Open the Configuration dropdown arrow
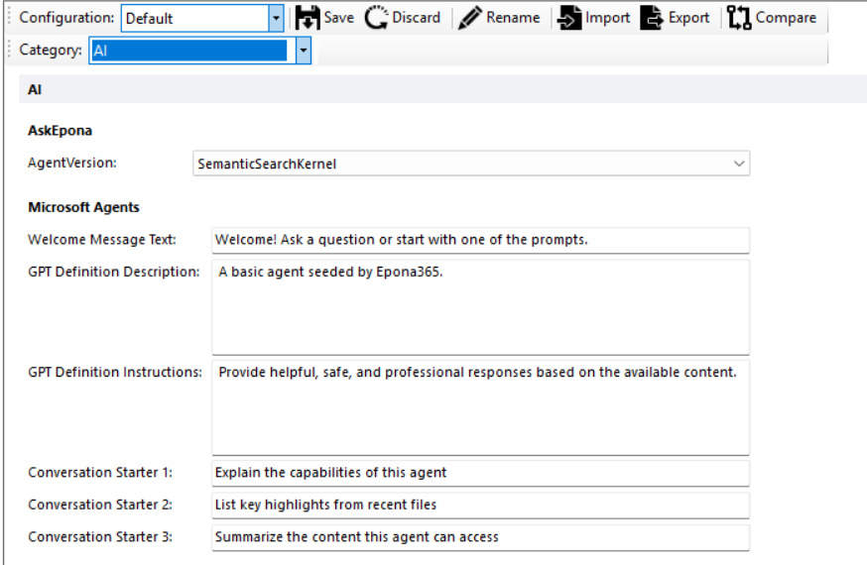The width and height of the screenshot is (867, 565). tap(276, 18)
